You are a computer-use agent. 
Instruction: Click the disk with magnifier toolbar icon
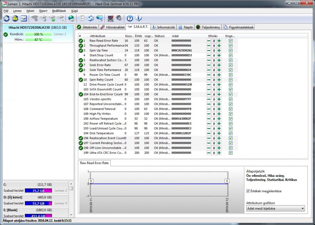click(61, 18)
